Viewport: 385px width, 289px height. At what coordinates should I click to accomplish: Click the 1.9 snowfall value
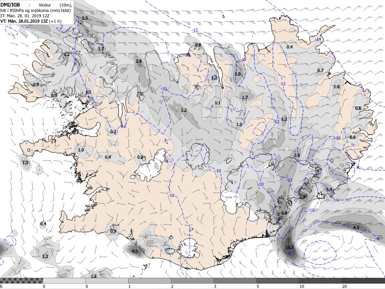pos(329,190)
